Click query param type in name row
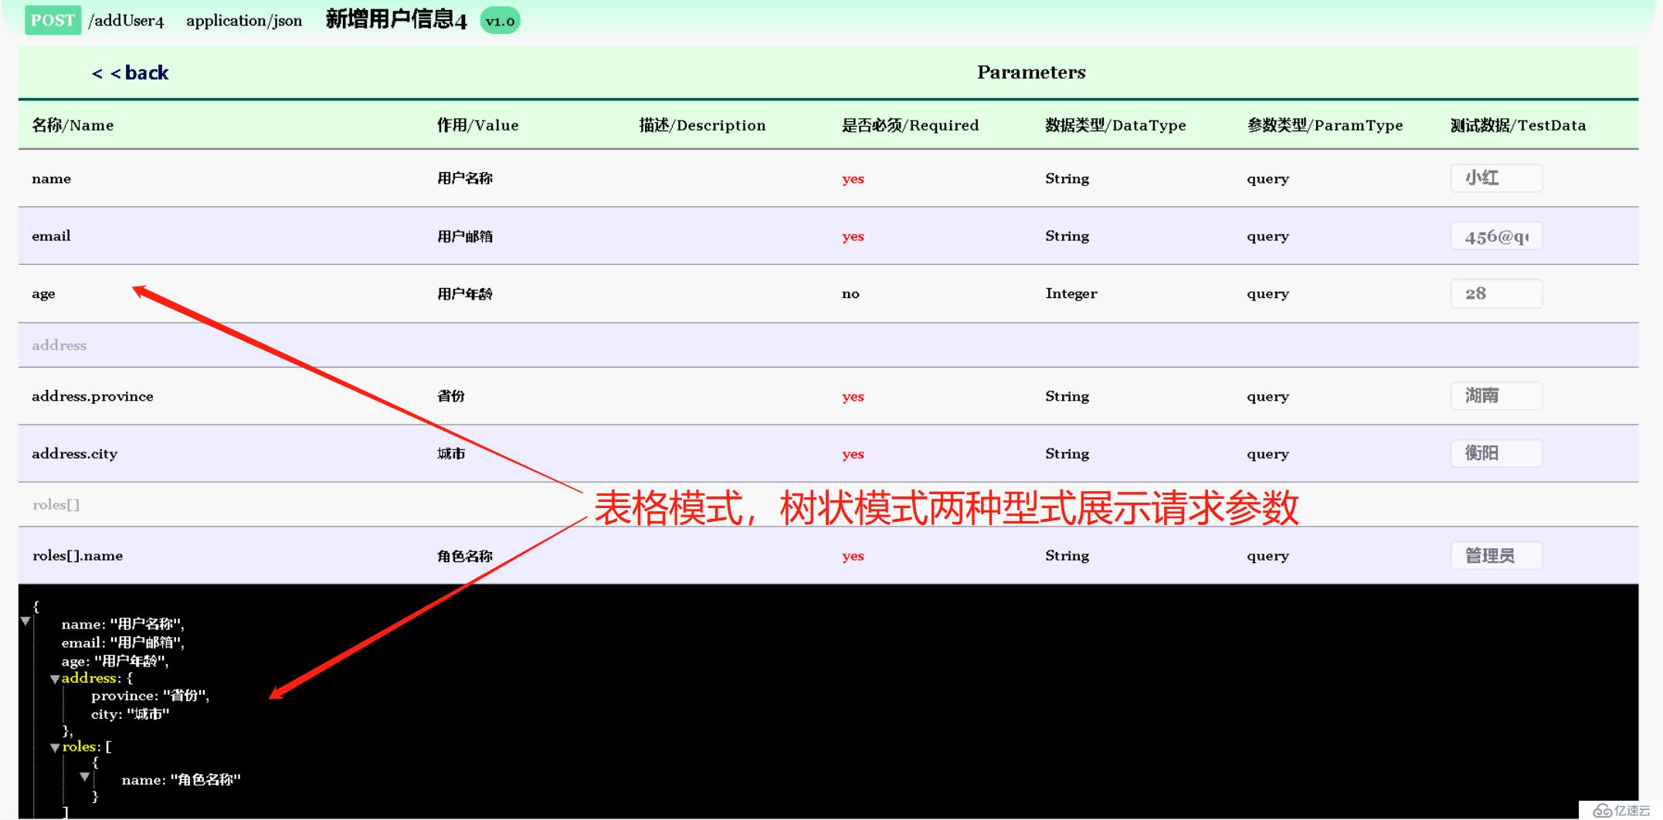Viewport: 1663px width, 820px height. tap(1268, 179)
